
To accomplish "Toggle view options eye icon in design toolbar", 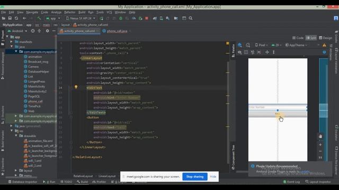I will pyautogui.click(x=239, y=52).
